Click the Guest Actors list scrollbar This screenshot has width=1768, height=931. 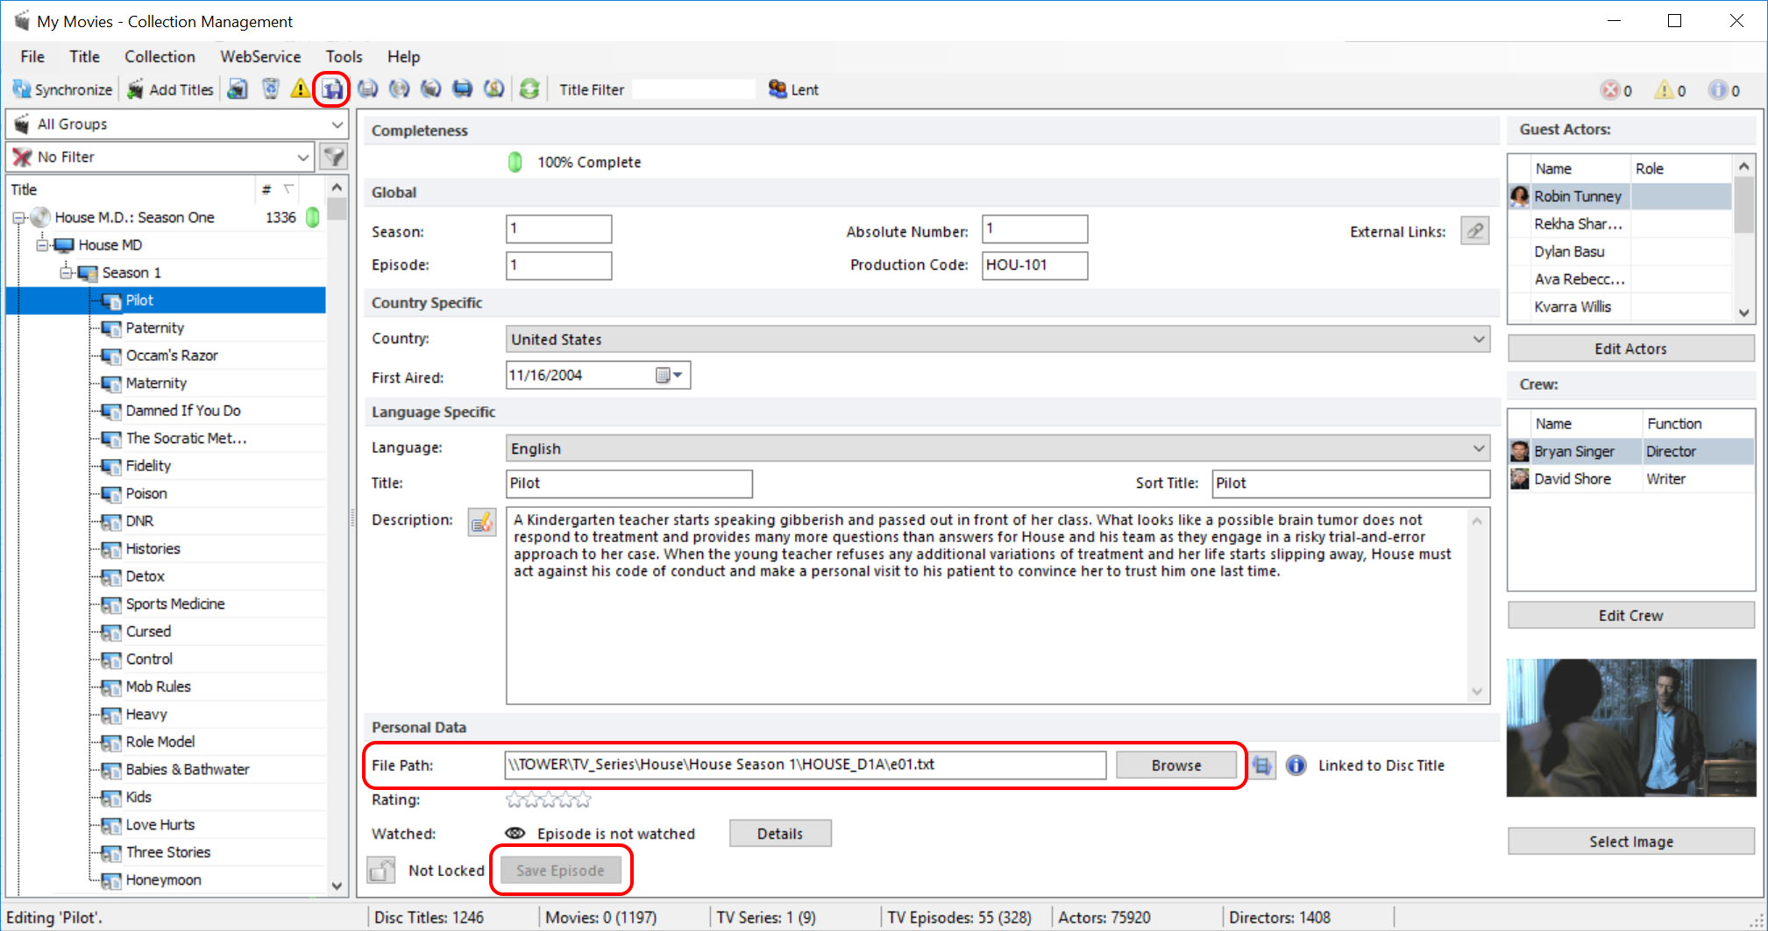point(1743,239)
